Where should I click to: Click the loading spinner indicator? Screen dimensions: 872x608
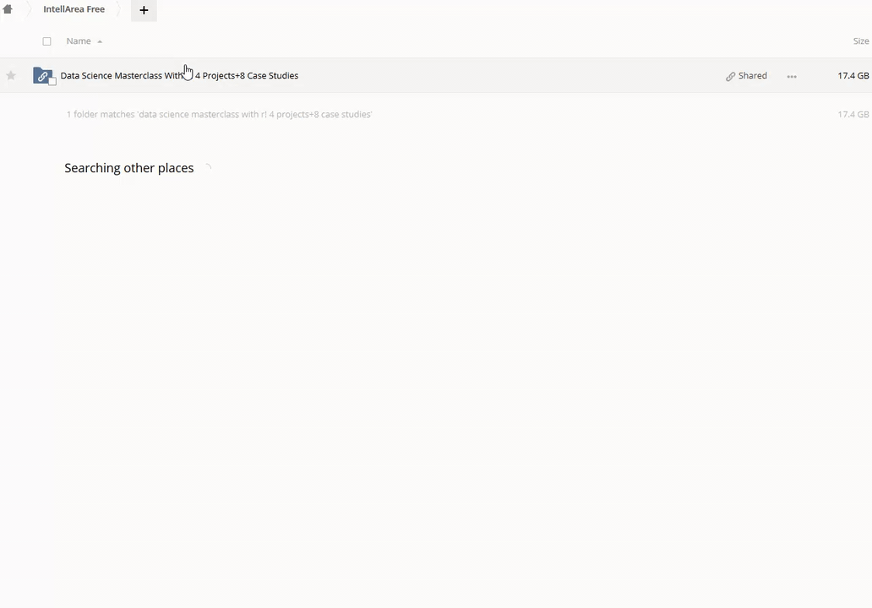pyautogui.click(x=207, y=168)
